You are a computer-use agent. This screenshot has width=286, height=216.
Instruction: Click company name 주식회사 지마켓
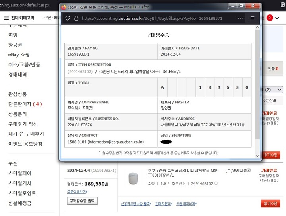pos(80,108)
